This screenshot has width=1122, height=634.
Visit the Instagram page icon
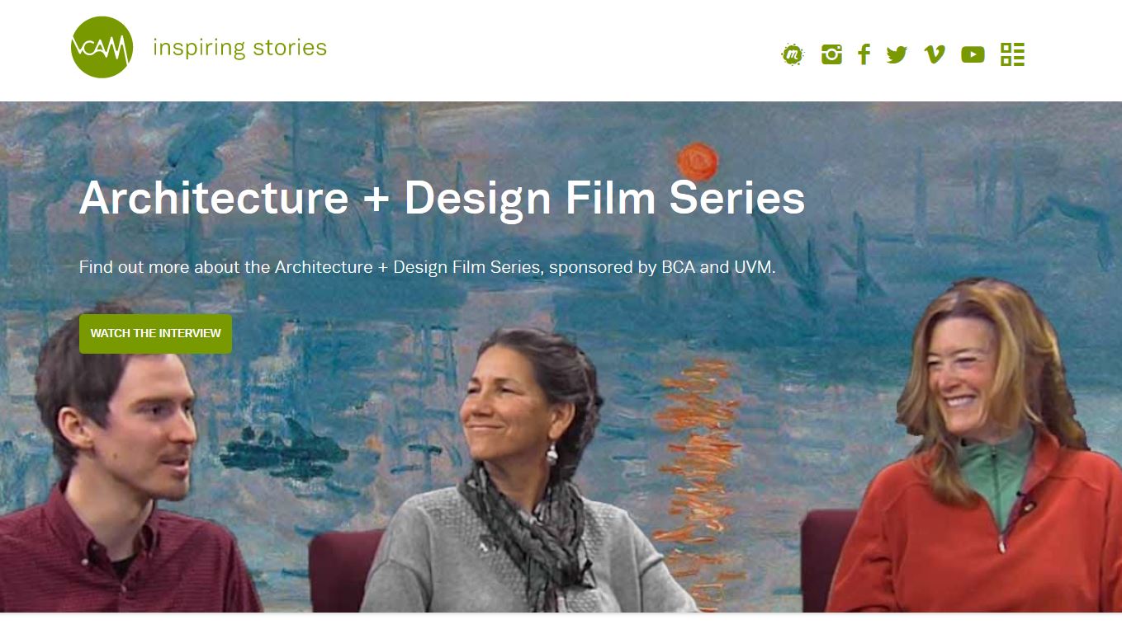831,54
